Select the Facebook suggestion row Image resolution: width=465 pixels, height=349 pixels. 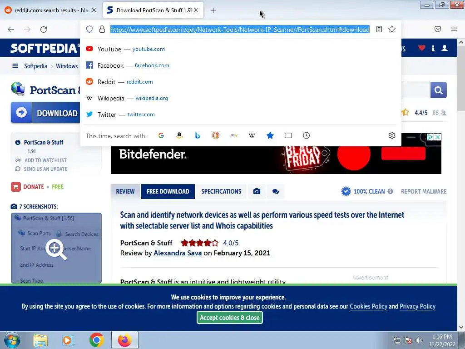point(241,65)
